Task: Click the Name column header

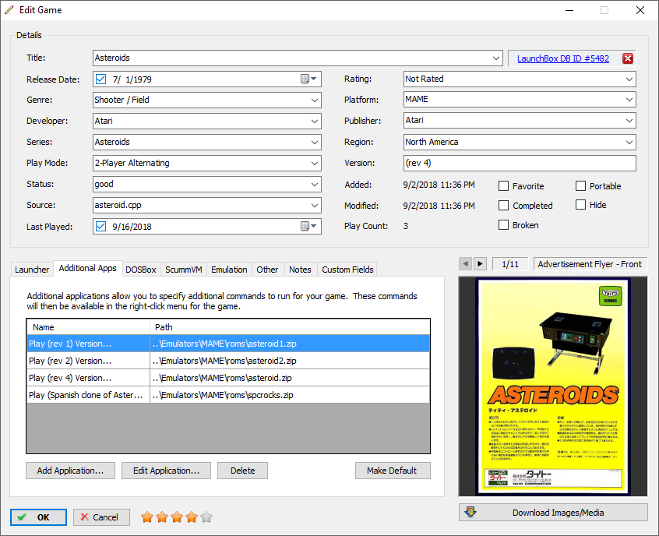Action: pos(88,327)
